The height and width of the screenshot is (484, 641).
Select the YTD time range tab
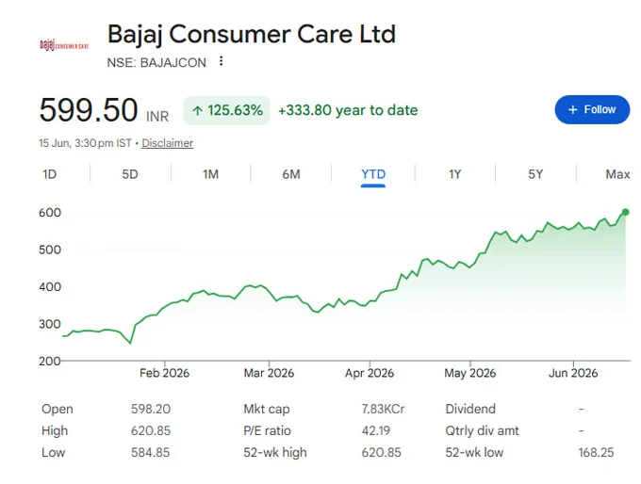(x=373, y=174)
